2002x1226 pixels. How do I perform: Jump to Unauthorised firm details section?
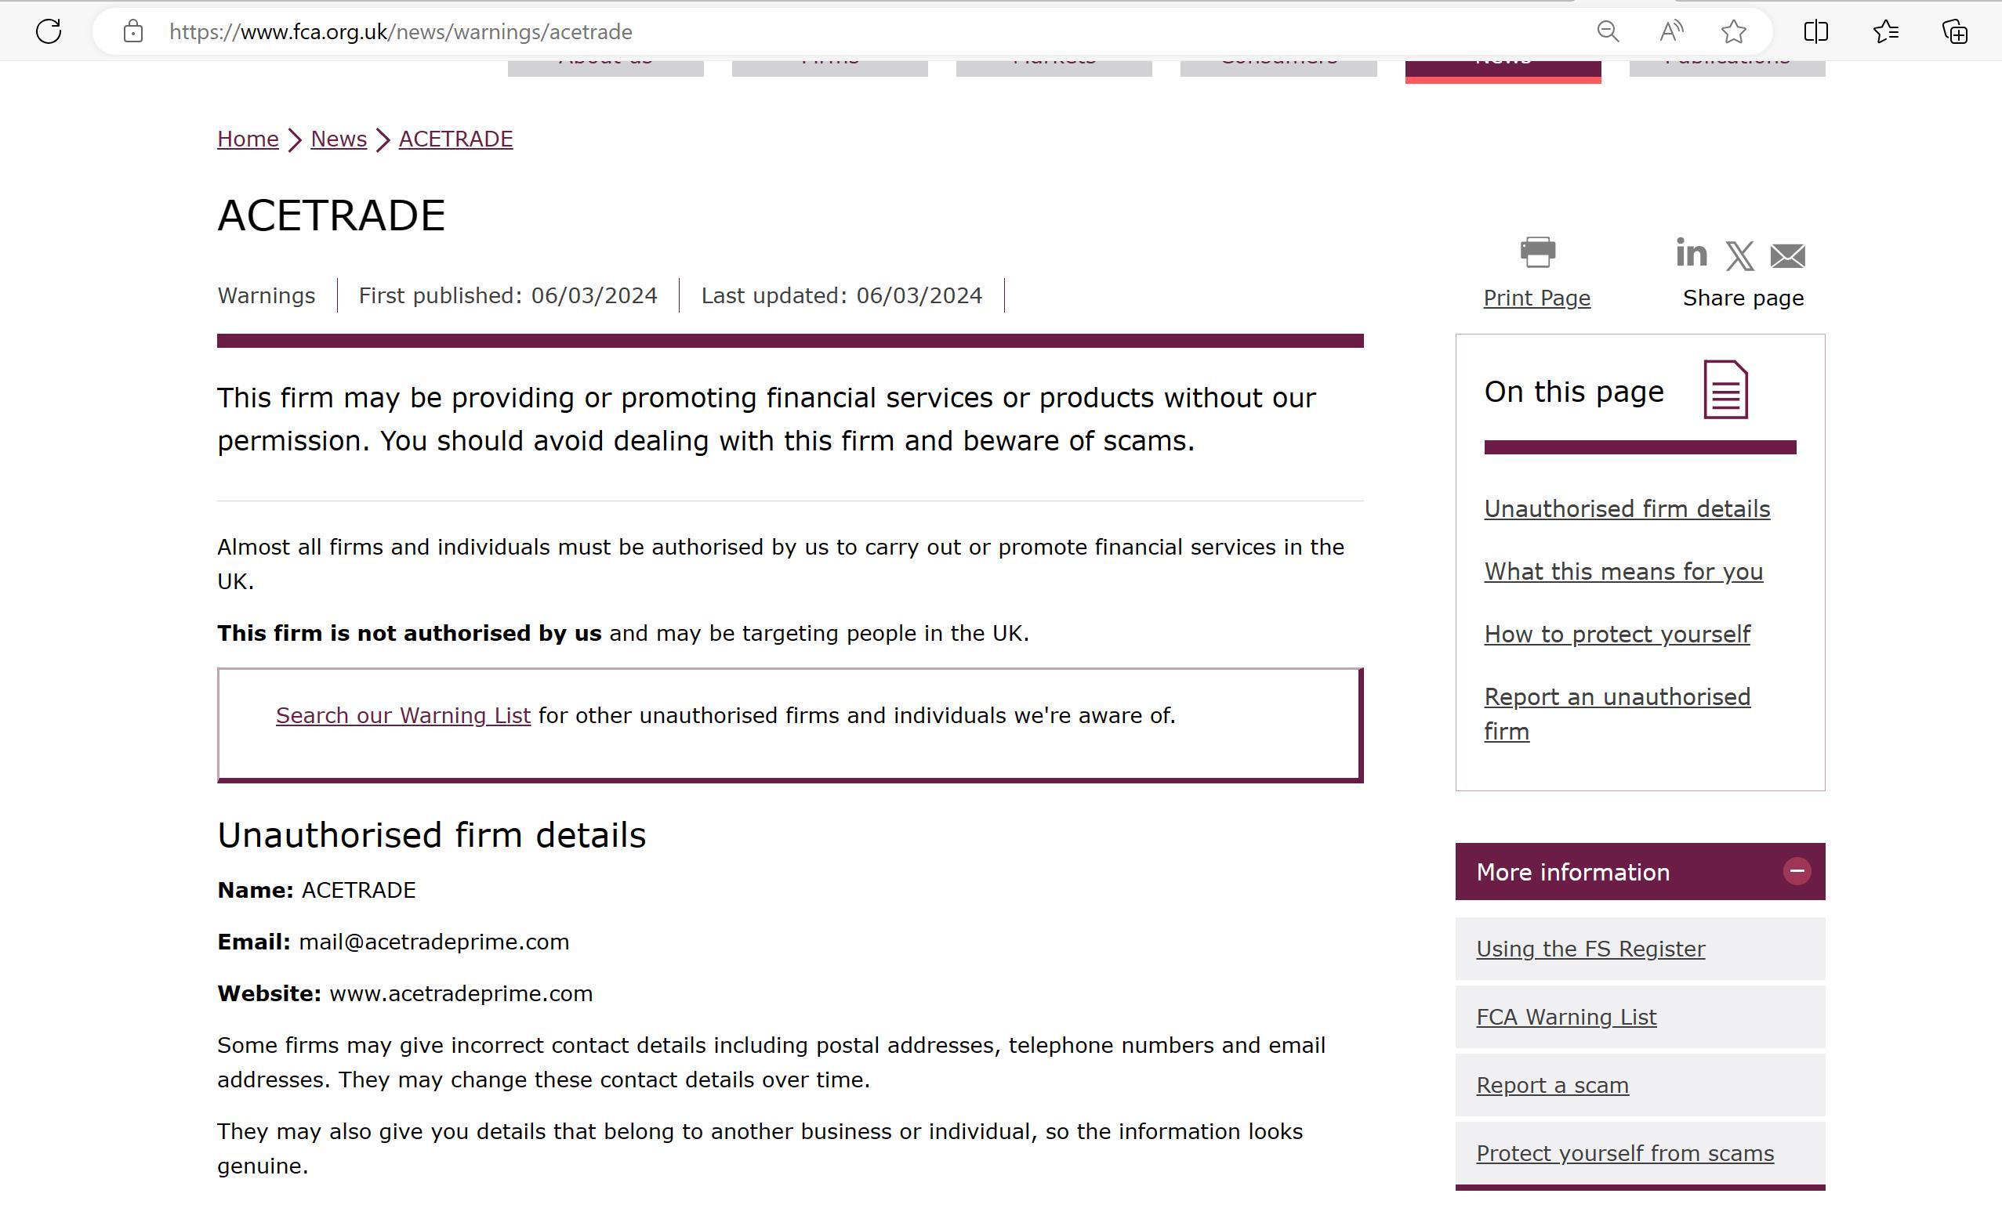coord(1627,509)
